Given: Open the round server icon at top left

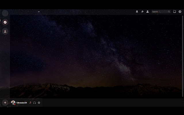Looking at the screenshot, I should (5, 13).
